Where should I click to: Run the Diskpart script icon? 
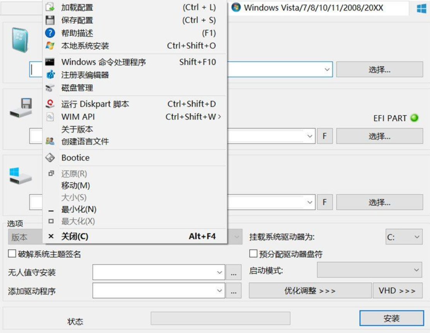(51, 104)
